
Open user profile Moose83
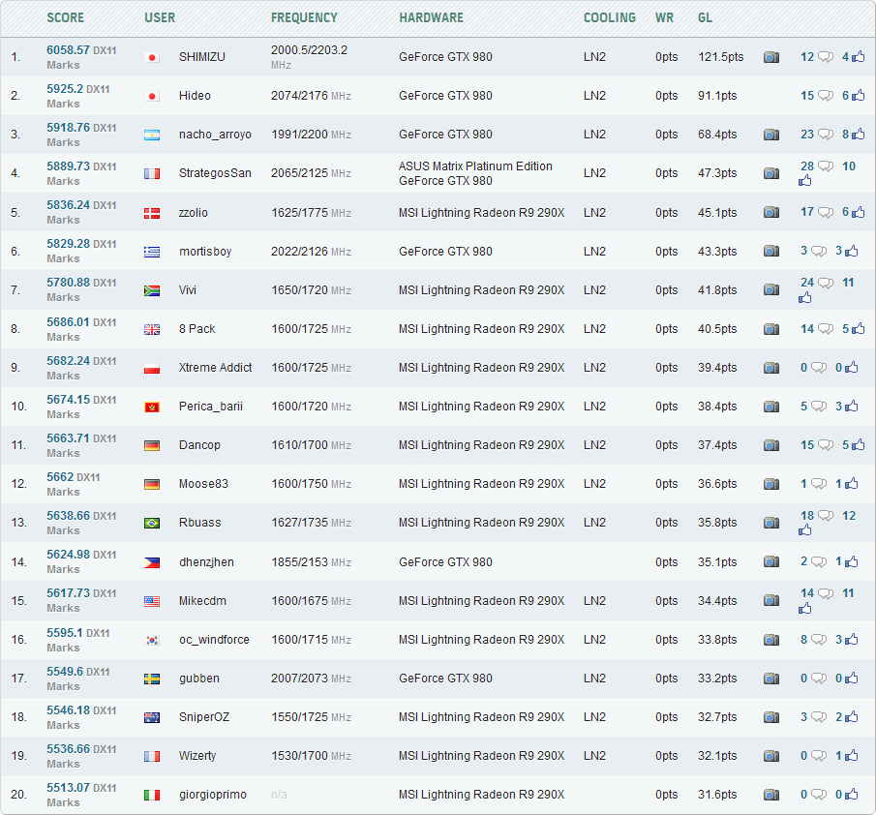pyautogui.click(x=203, y=484)
